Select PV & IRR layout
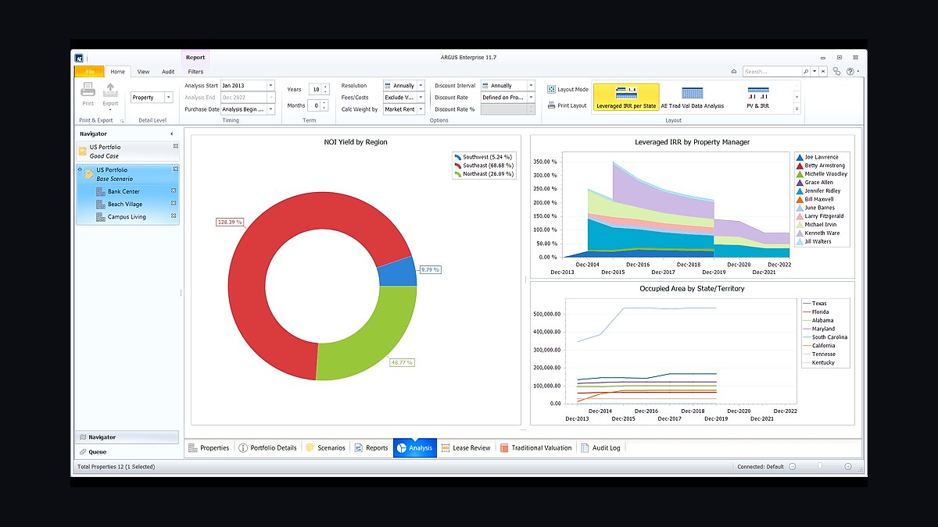The width and height of the screenshot is (938, 527). pyautogui.click(x=758, y=97)
